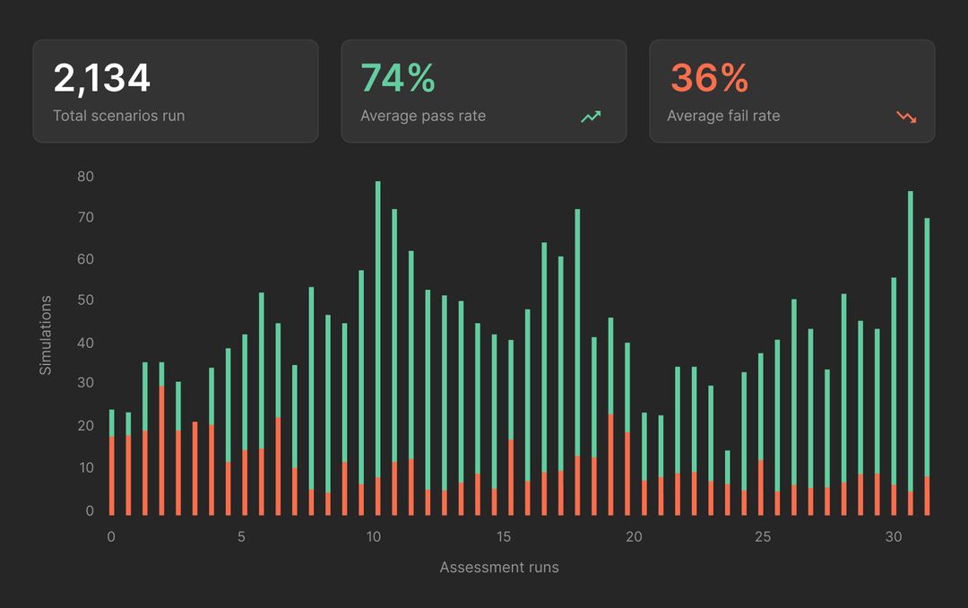Click the 36% fail rate value
This screenshot has width=968, height=608.
(x=709, y=79)
